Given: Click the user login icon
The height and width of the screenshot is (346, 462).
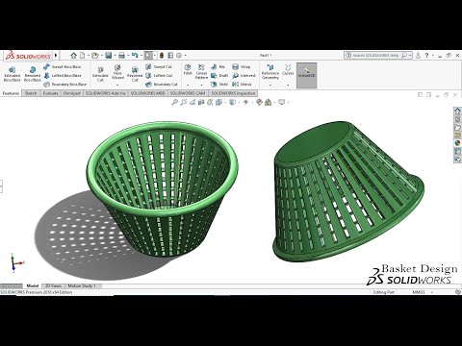Looking at the screenshot, I should pyautogui.click(x=418, y=56).
